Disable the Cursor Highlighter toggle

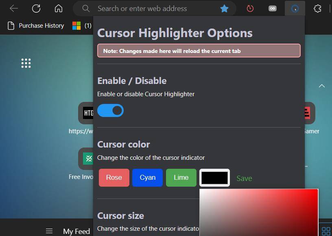click(x=110, y=110)
